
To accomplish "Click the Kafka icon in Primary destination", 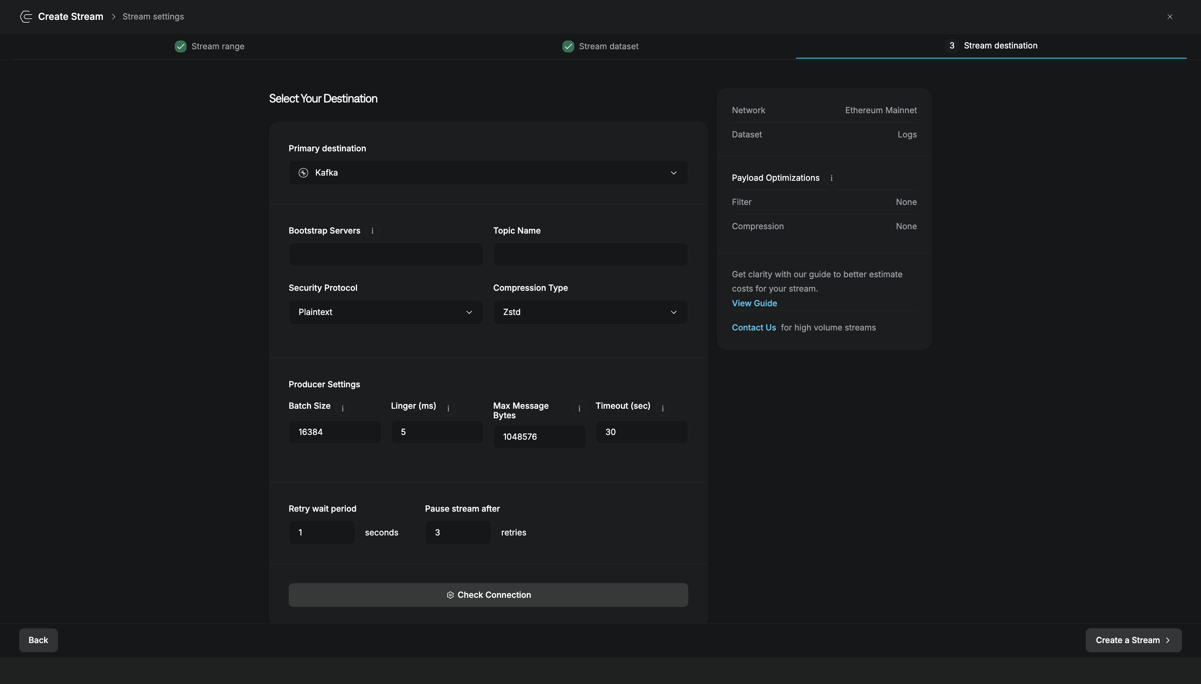I will point(303,173).
